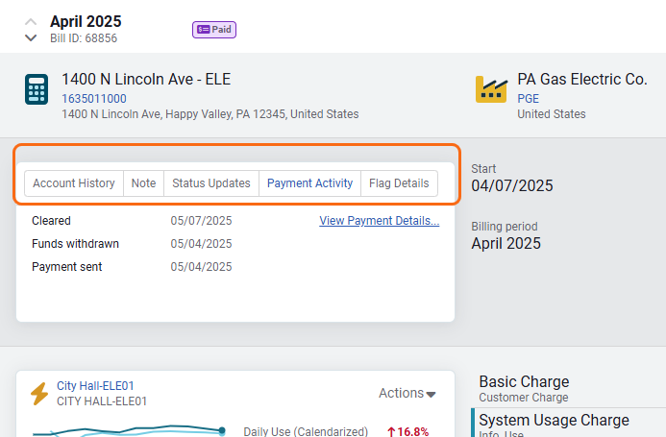The height and width of the screenshot is (437, 666).
Task: Open the Note tab
Action: click(143, 183)
